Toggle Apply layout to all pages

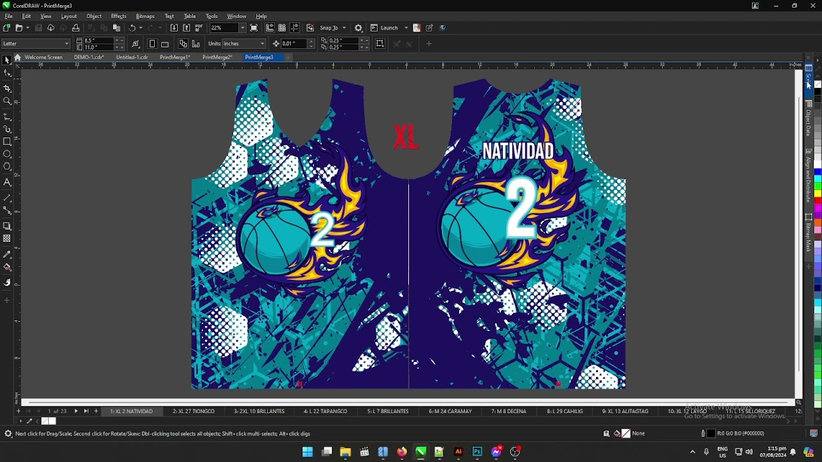[x=183, y=44]
